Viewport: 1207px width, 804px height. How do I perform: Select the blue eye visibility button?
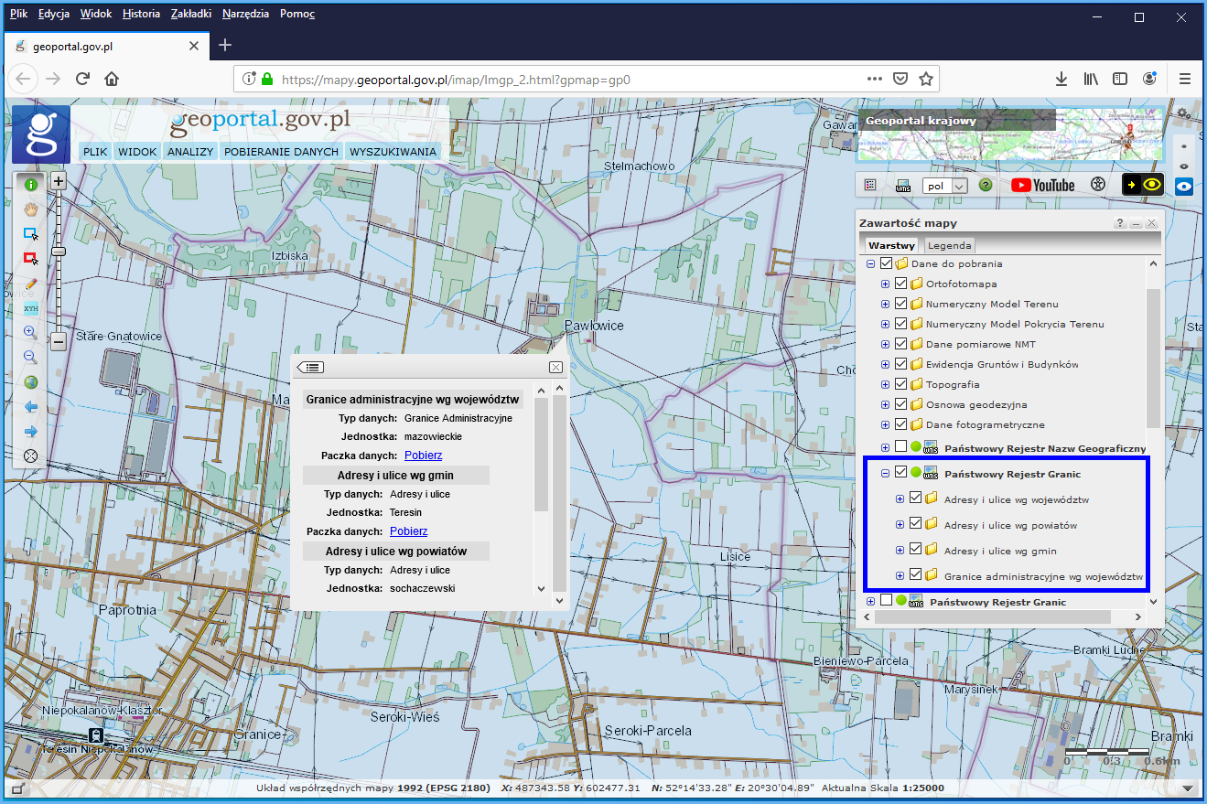pyautogui.click(x=1184, y=186)
